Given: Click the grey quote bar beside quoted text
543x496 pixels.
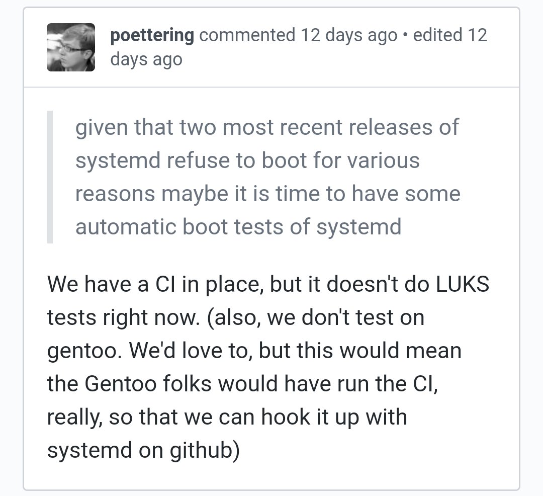Looking at the screenshot, I should click(x=50, y=177).
